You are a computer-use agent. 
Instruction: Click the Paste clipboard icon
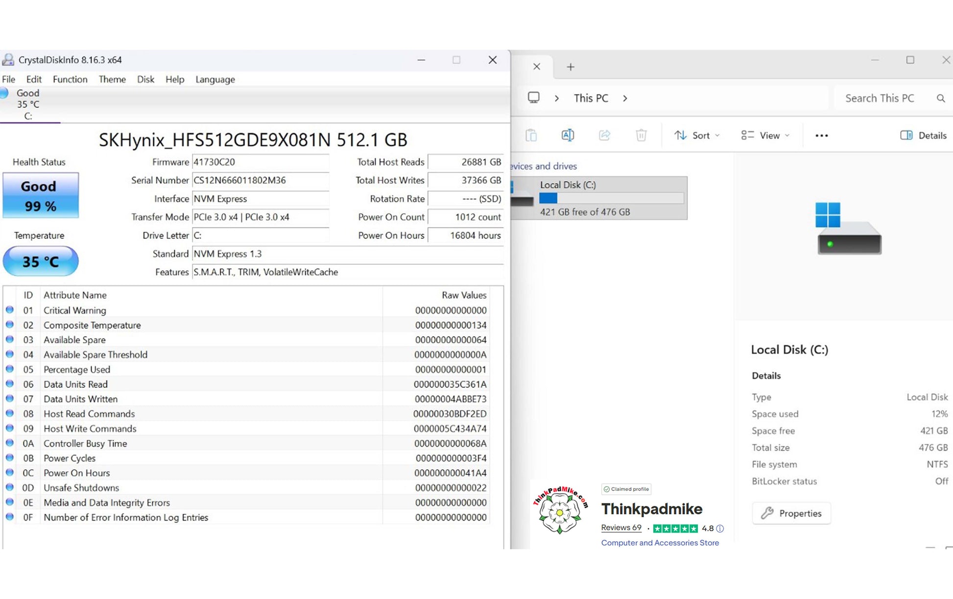click(x=531, y=135)
